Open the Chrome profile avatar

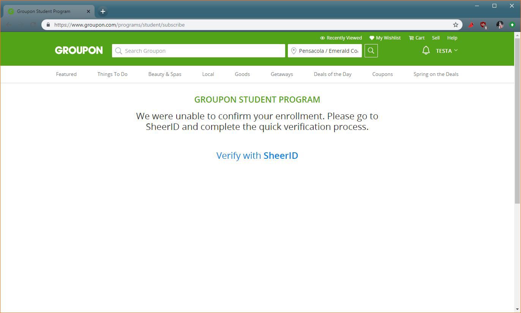pyautogui.click(x=500, y=25)
